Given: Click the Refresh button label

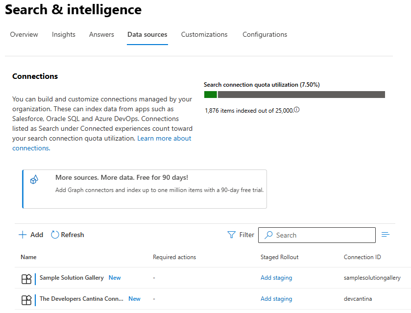Looking at the screenshot, I should tap(73, 235).
